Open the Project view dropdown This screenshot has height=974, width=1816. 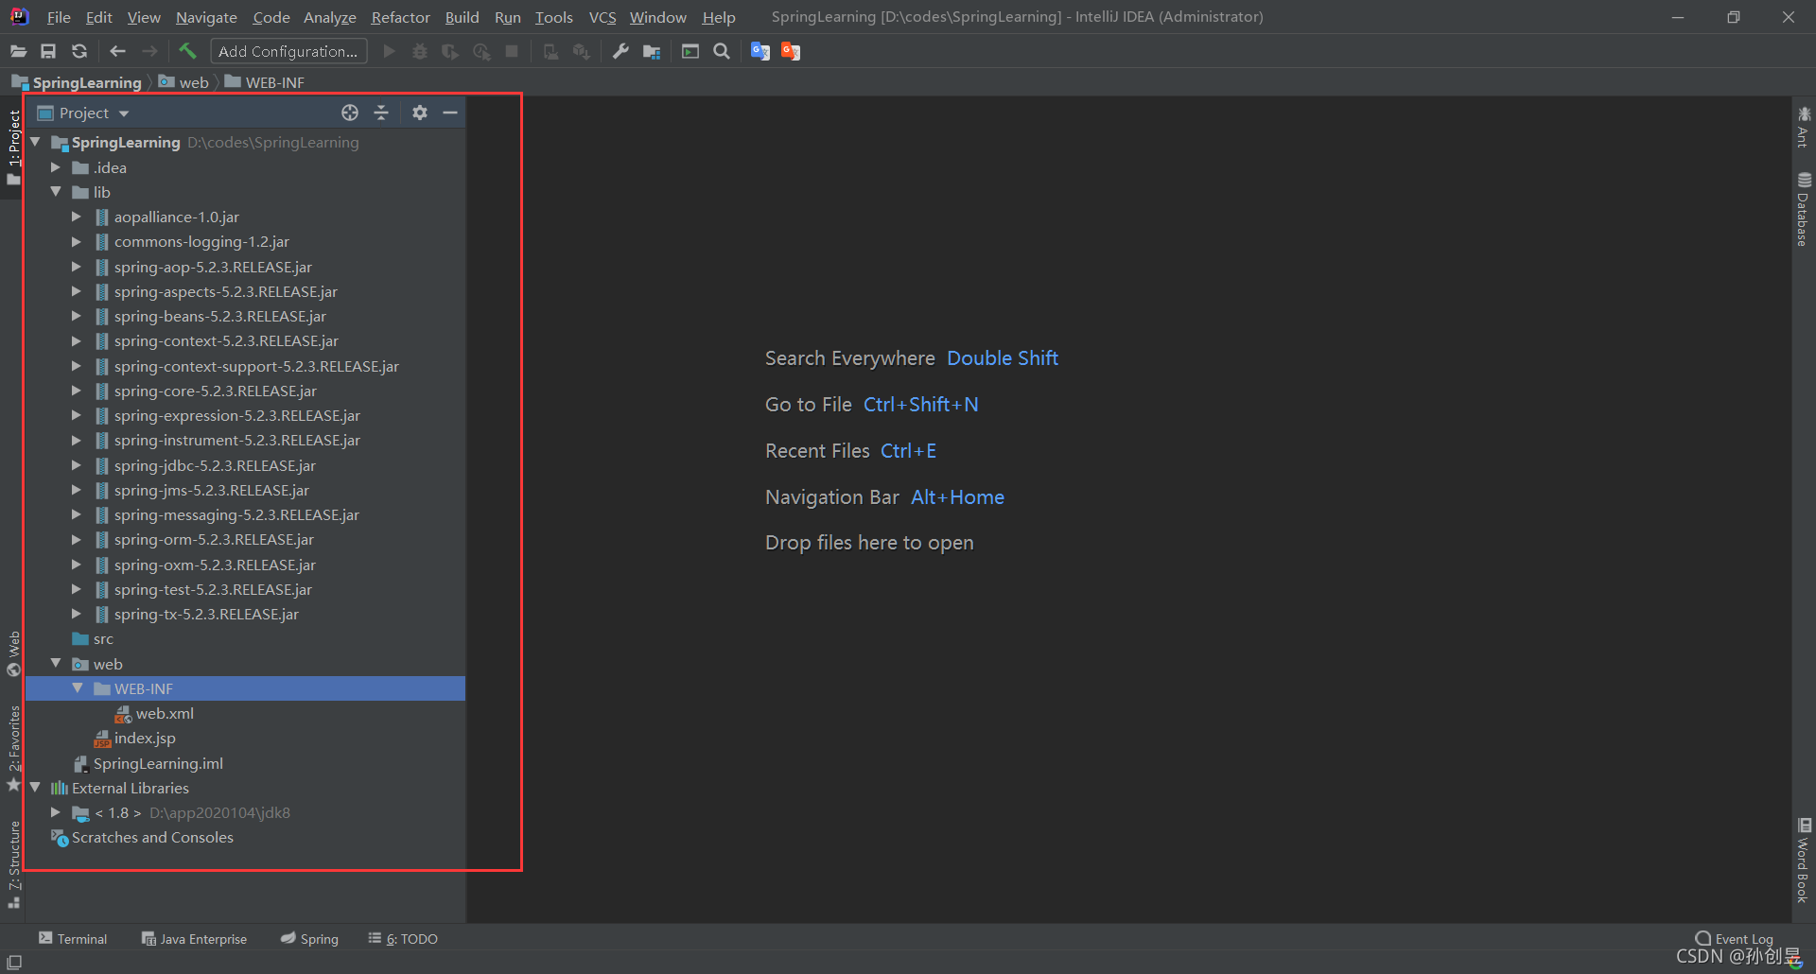pos(83,113)
